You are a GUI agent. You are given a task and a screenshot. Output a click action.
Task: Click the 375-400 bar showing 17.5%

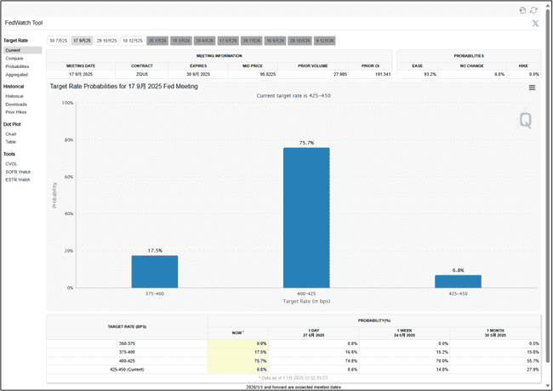pyautogui.click(x=155, y=272)
